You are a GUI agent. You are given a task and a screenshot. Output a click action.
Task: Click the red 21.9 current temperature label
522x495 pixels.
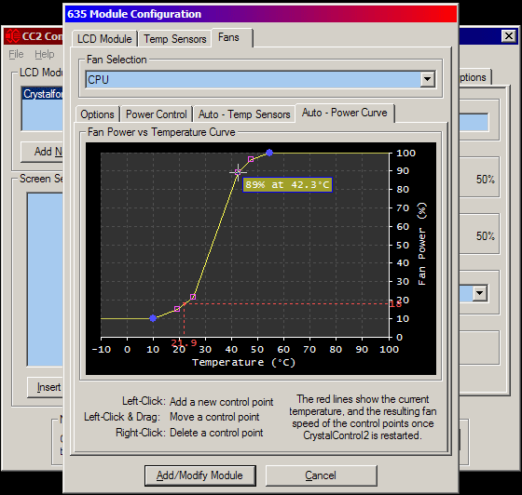(184, 342)
